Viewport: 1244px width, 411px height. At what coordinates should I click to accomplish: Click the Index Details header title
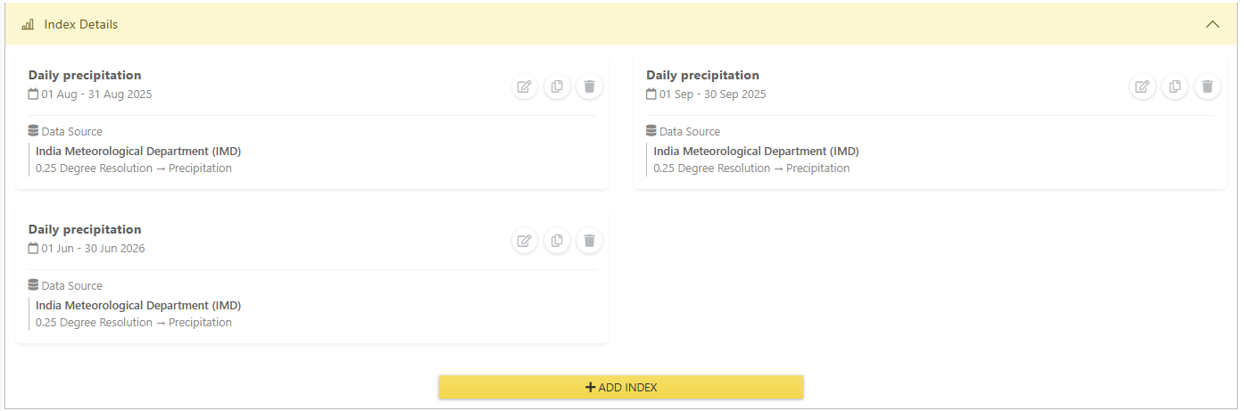[x=81, y=24]
